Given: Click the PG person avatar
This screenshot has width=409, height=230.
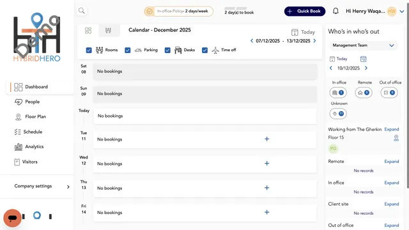Looking at the screenshot, I should (333, 149).
